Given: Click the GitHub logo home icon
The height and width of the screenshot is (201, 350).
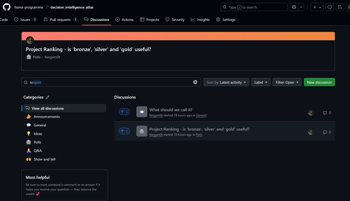Looking at the screenshot, I should (x=7, y=7).
